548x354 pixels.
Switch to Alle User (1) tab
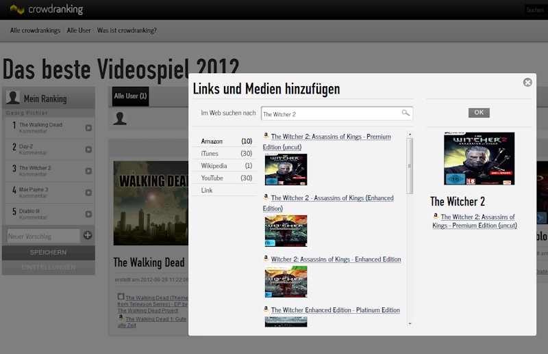pyautogui.click(x=130, y=96)
